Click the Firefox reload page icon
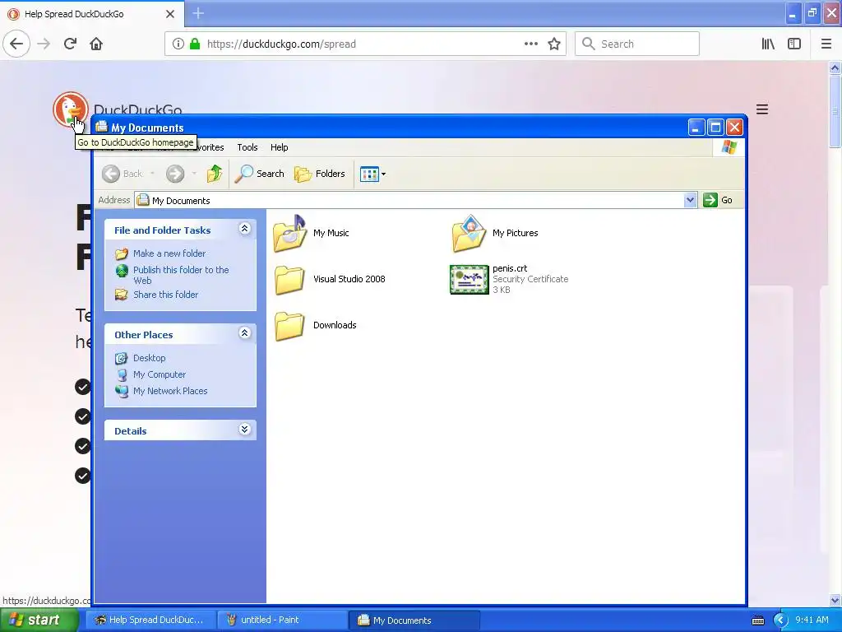 click(x=70, y=44)
